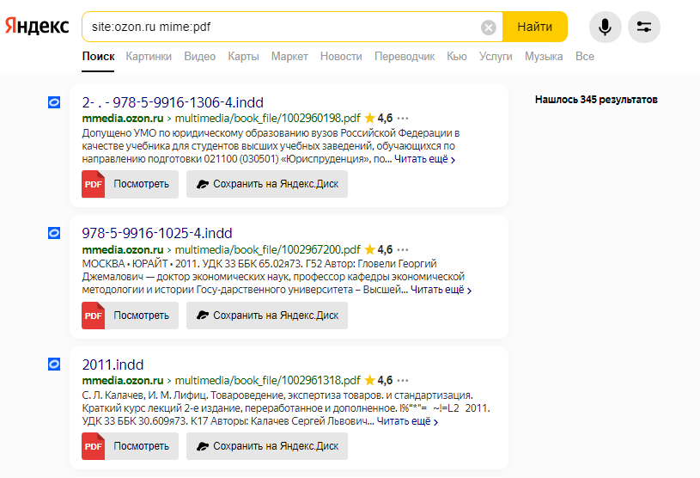Click star rating for book_file/1002961318.pdf
The image size is (700, 478).
pyautogui.click(x=379, y=380)
